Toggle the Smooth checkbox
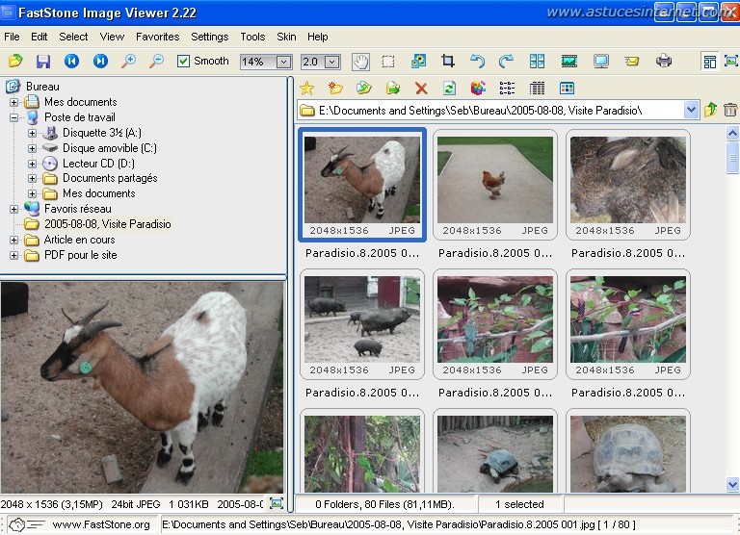The width and height of the screenshot is (740, 535). click(183, 62)
